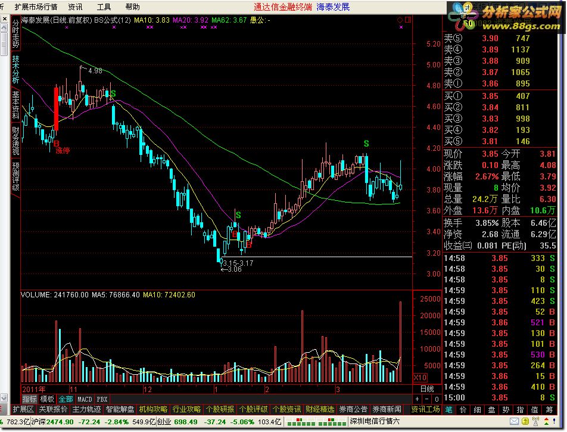The width and height of the screenshot is (567, 432).
Task: Select the 细 tab in quote panel
Action: (477, 409)
